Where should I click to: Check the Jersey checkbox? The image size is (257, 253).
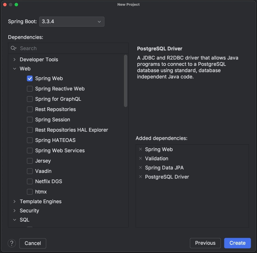tap(30, 161)
